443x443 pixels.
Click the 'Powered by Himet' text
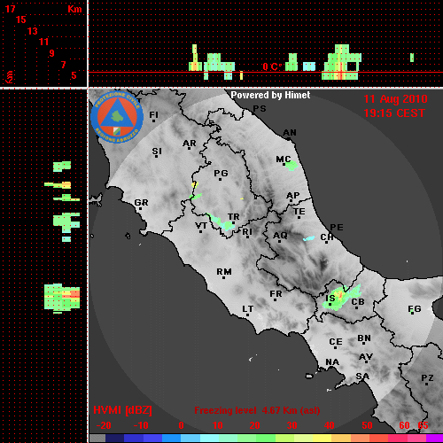coord(270,95)
